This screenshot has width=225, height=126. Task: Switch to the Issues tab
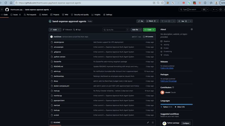tap(15, 15)
